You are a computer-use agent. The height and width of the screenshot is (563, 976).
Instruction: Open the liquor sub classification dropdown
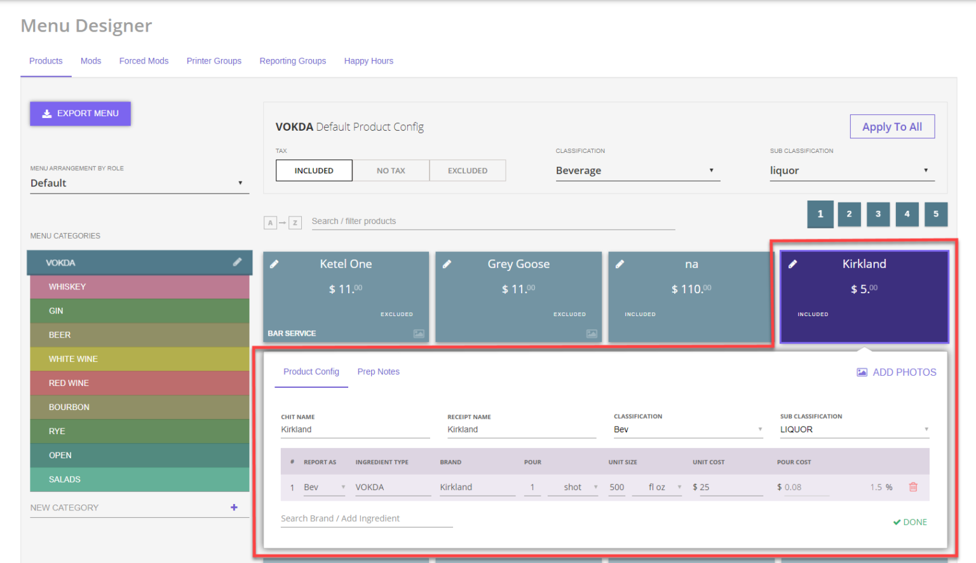pos(851,171)
